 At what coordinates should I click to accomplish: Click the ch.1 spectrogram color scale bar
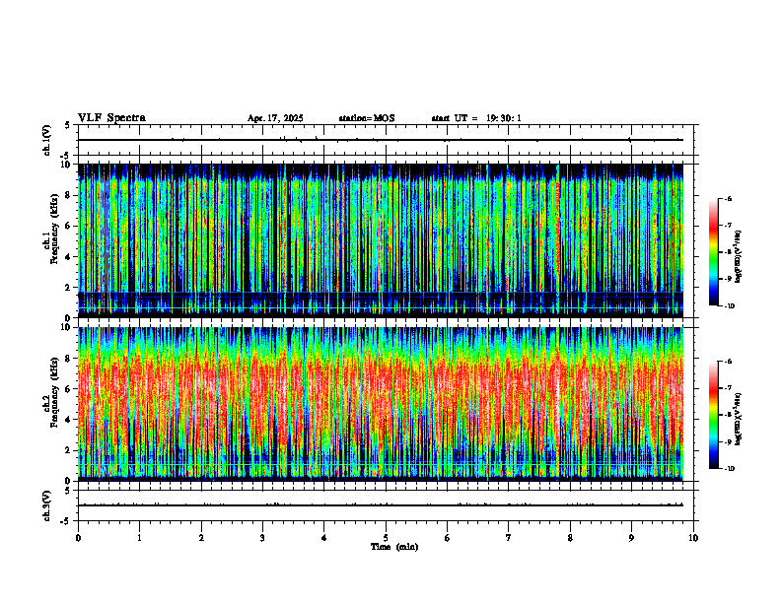[713, 252]
